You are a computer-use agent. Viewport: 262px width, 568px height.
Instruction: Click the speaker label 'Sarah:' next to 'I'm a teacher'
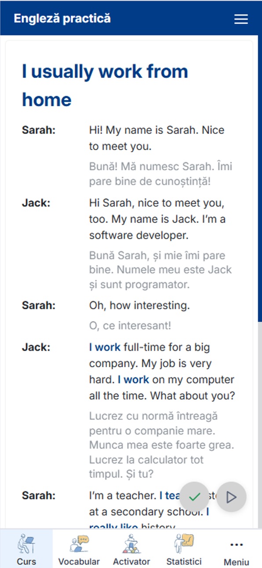click(x=39, y=496)
